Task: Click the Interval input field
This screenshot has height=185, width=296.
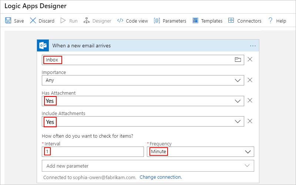Action: coord(93,152)
